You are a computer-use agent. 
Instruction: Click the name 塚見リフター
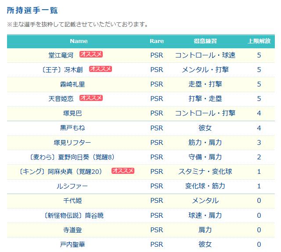coord(72,143)
